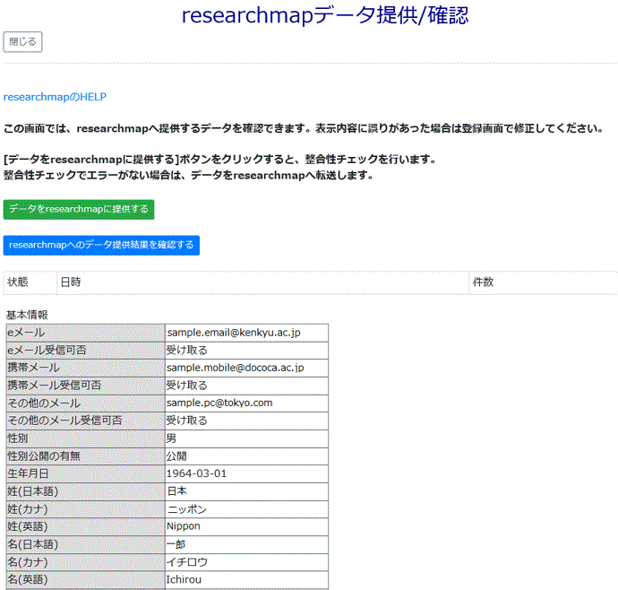
Task: Click the sample.mobile@dococa.ac.jp cell
Action: (246, 368)
